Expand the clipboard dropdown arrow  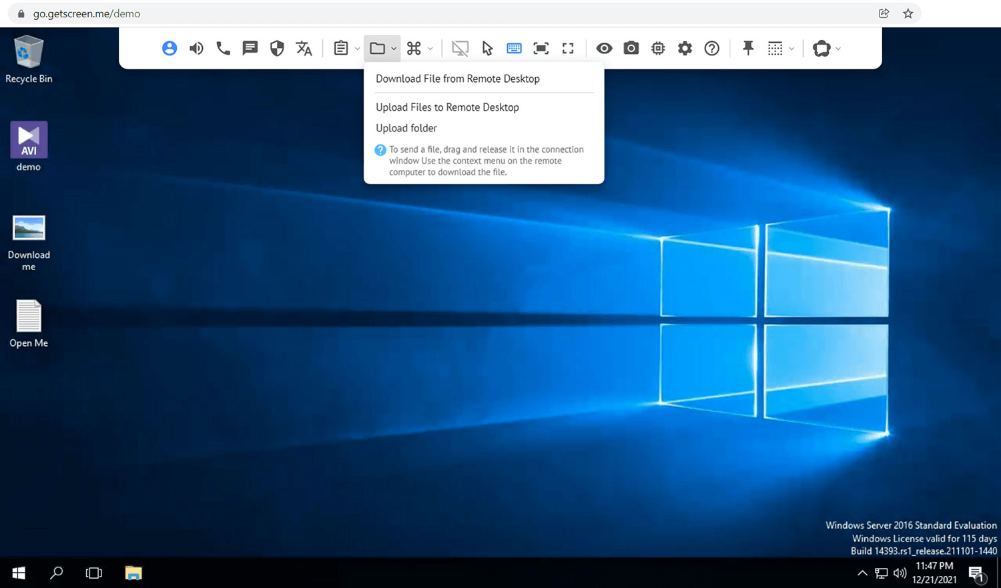[x=357, y=49]
